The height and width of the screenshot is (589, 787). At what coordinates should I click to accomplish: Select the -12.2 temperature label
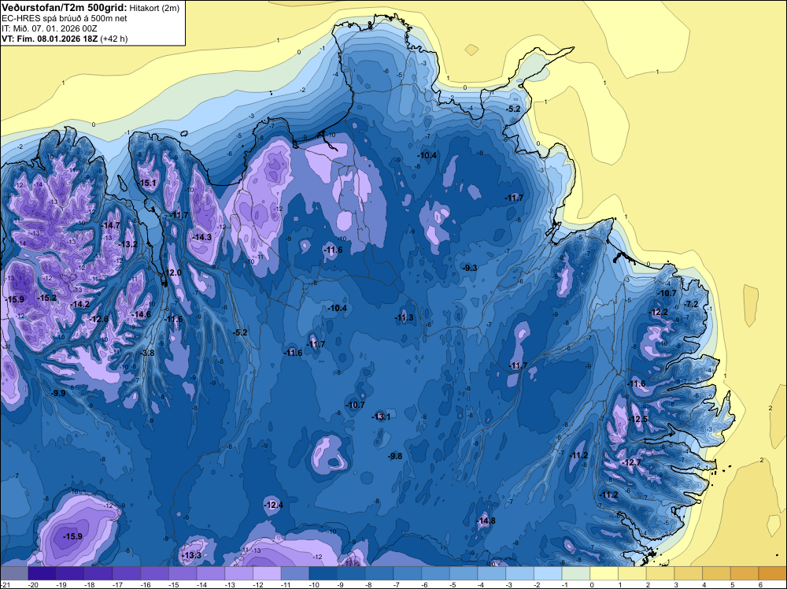pos(659,313)
